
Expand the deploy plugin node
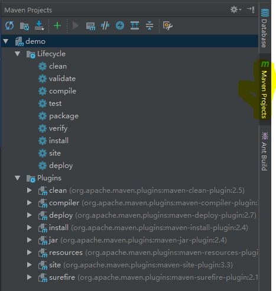(30, 215)
